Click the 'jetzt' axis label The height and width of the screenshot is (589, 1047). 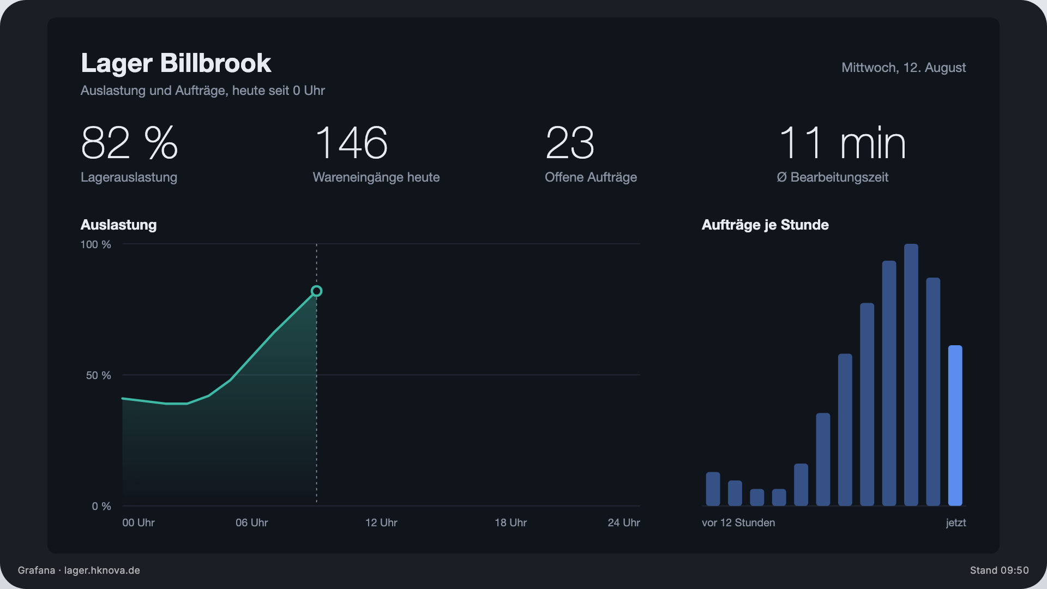tap(956, 522)
